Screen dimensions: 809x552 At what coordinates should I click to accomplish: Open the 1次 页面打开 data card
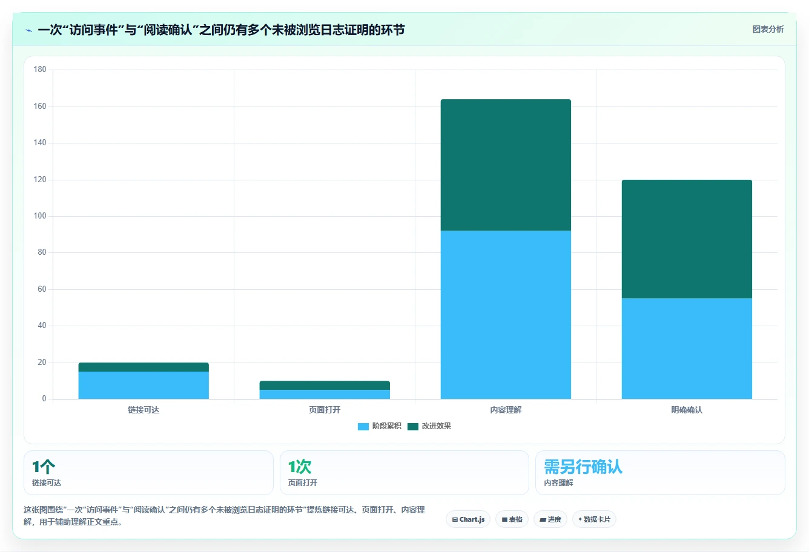[x=404, y=473]
